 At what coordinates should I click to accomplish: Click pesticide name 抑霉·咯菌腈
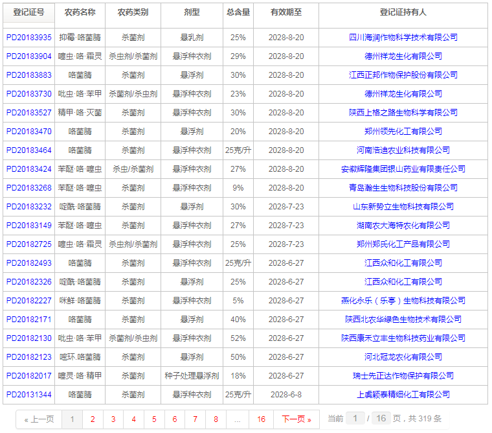coord(80,38)
